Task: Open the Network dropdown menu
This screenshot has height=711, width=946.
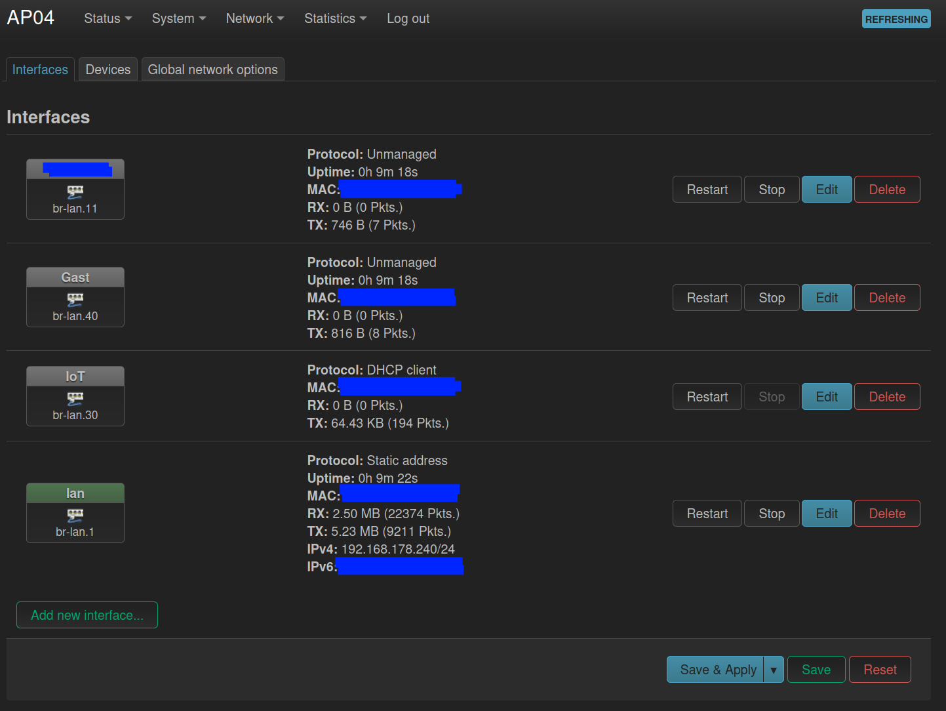Action: pos(255,18)
